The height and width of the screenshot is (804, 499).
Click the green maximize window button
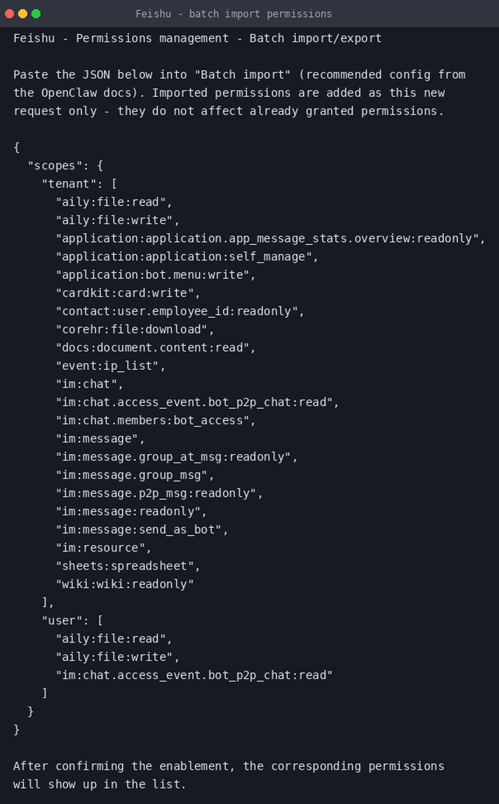click(36, 14)
